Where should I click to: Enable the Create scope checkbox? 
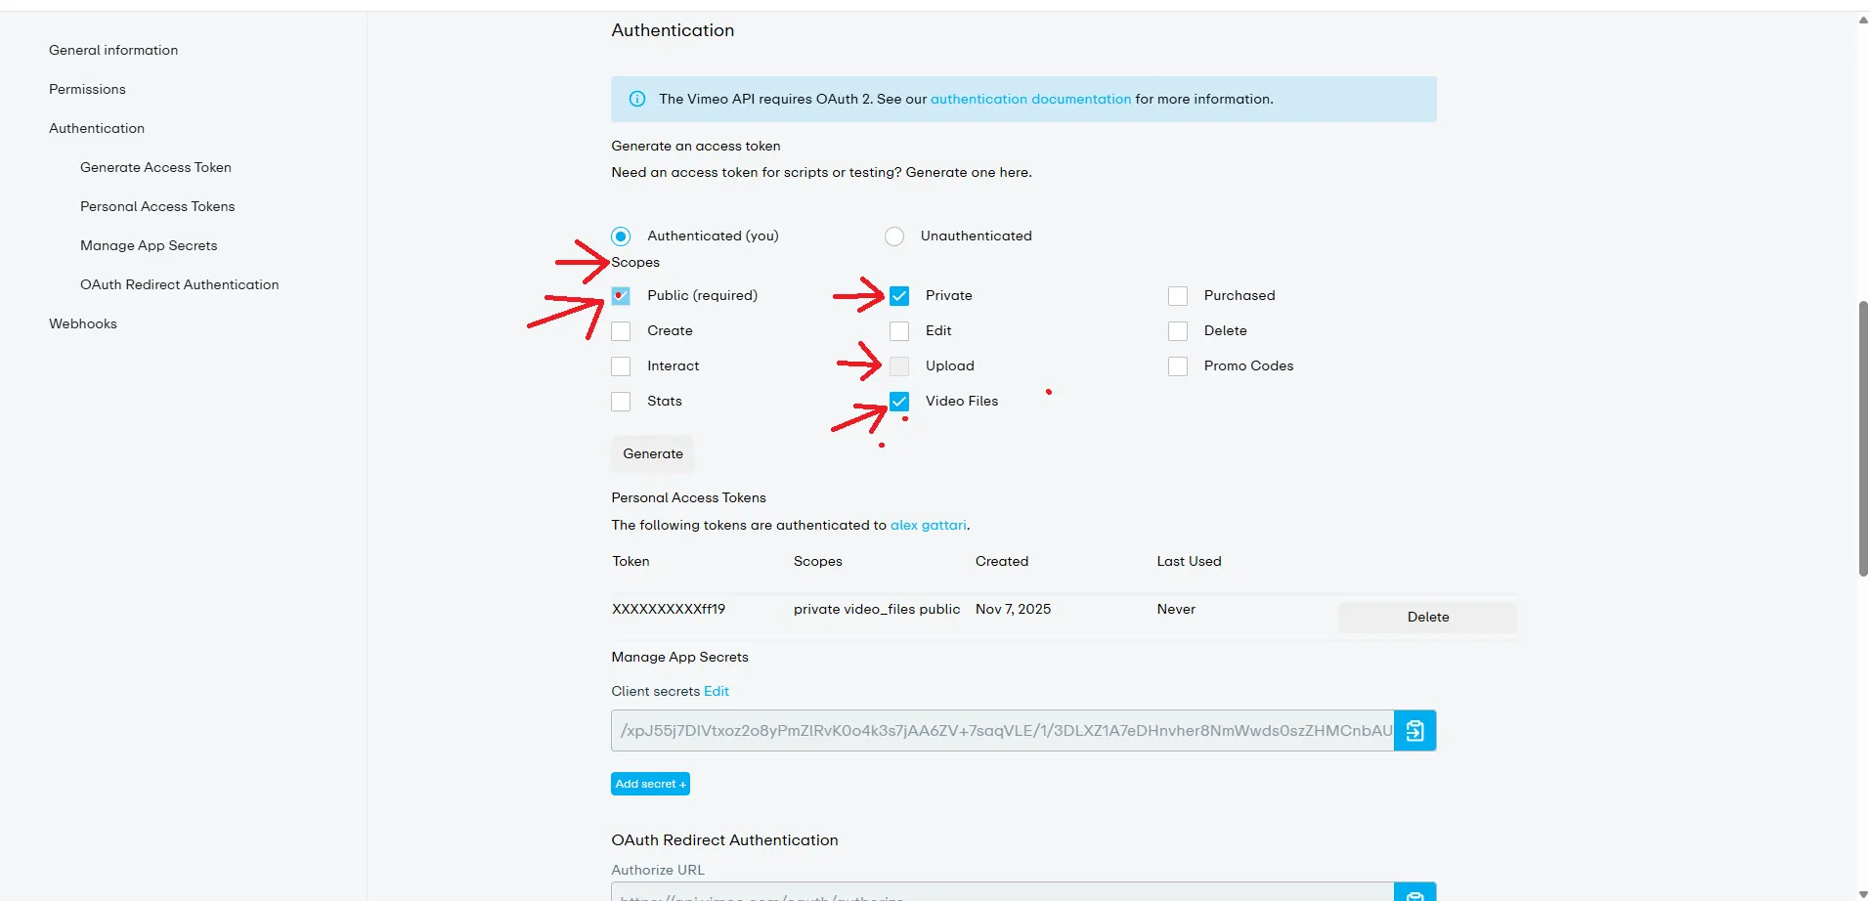tap(621, 331)
